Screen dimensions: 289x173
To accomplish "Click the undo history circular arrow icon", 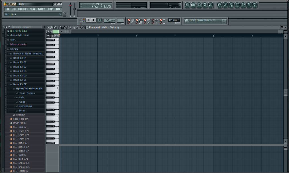I will tap(219, 5).
